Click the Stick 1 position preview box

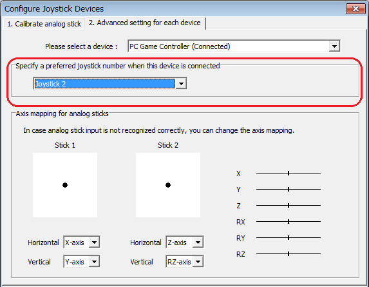[65, 185]
